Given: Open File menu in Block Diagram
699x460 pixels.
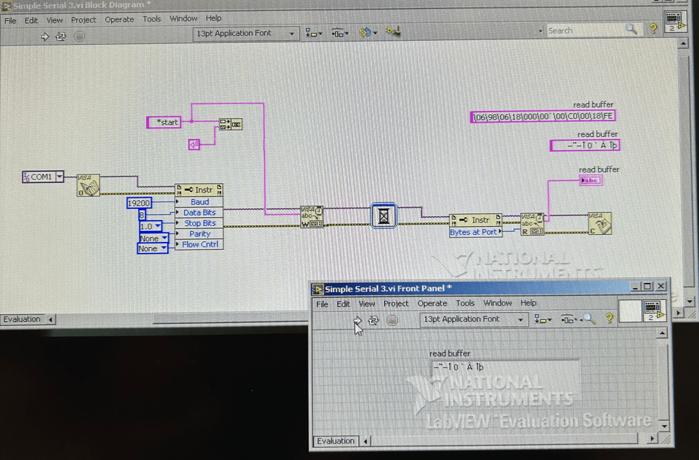Looking at the screenshot, I should click(x=10, y=21).
